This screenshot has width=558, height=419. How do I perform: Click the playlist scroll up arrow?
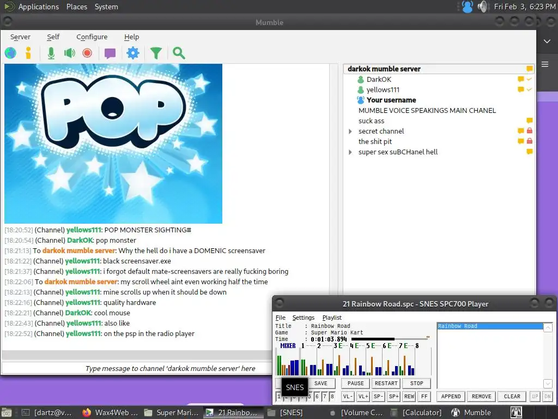(x=548, y=327)
